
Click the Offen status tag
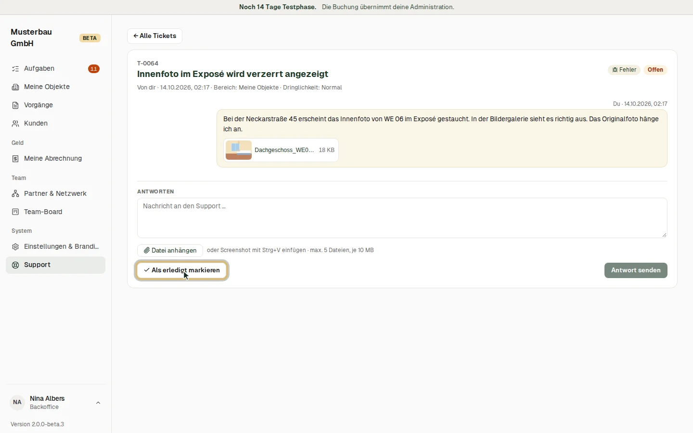655,70
